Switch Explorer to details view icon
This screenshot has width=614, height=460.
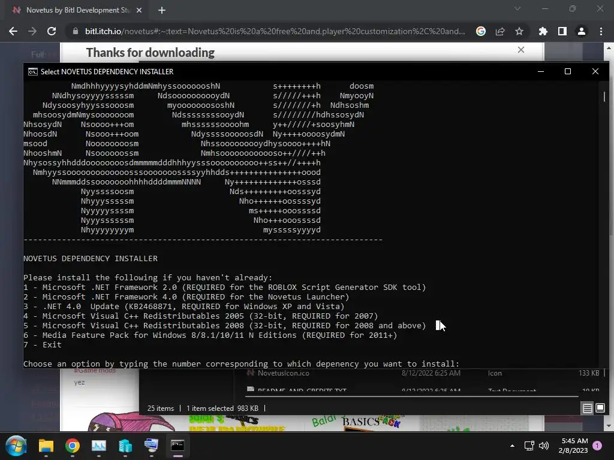pyautogui.click(x=588, y=408)
